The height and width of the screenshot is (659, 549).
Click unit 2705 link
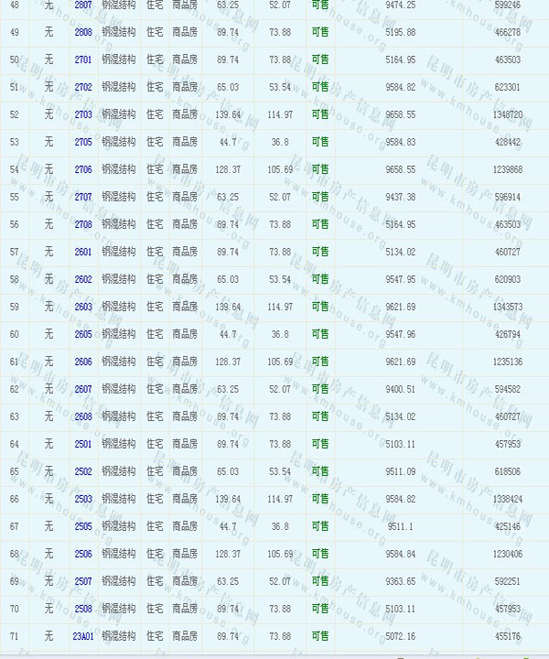(83, 142)
